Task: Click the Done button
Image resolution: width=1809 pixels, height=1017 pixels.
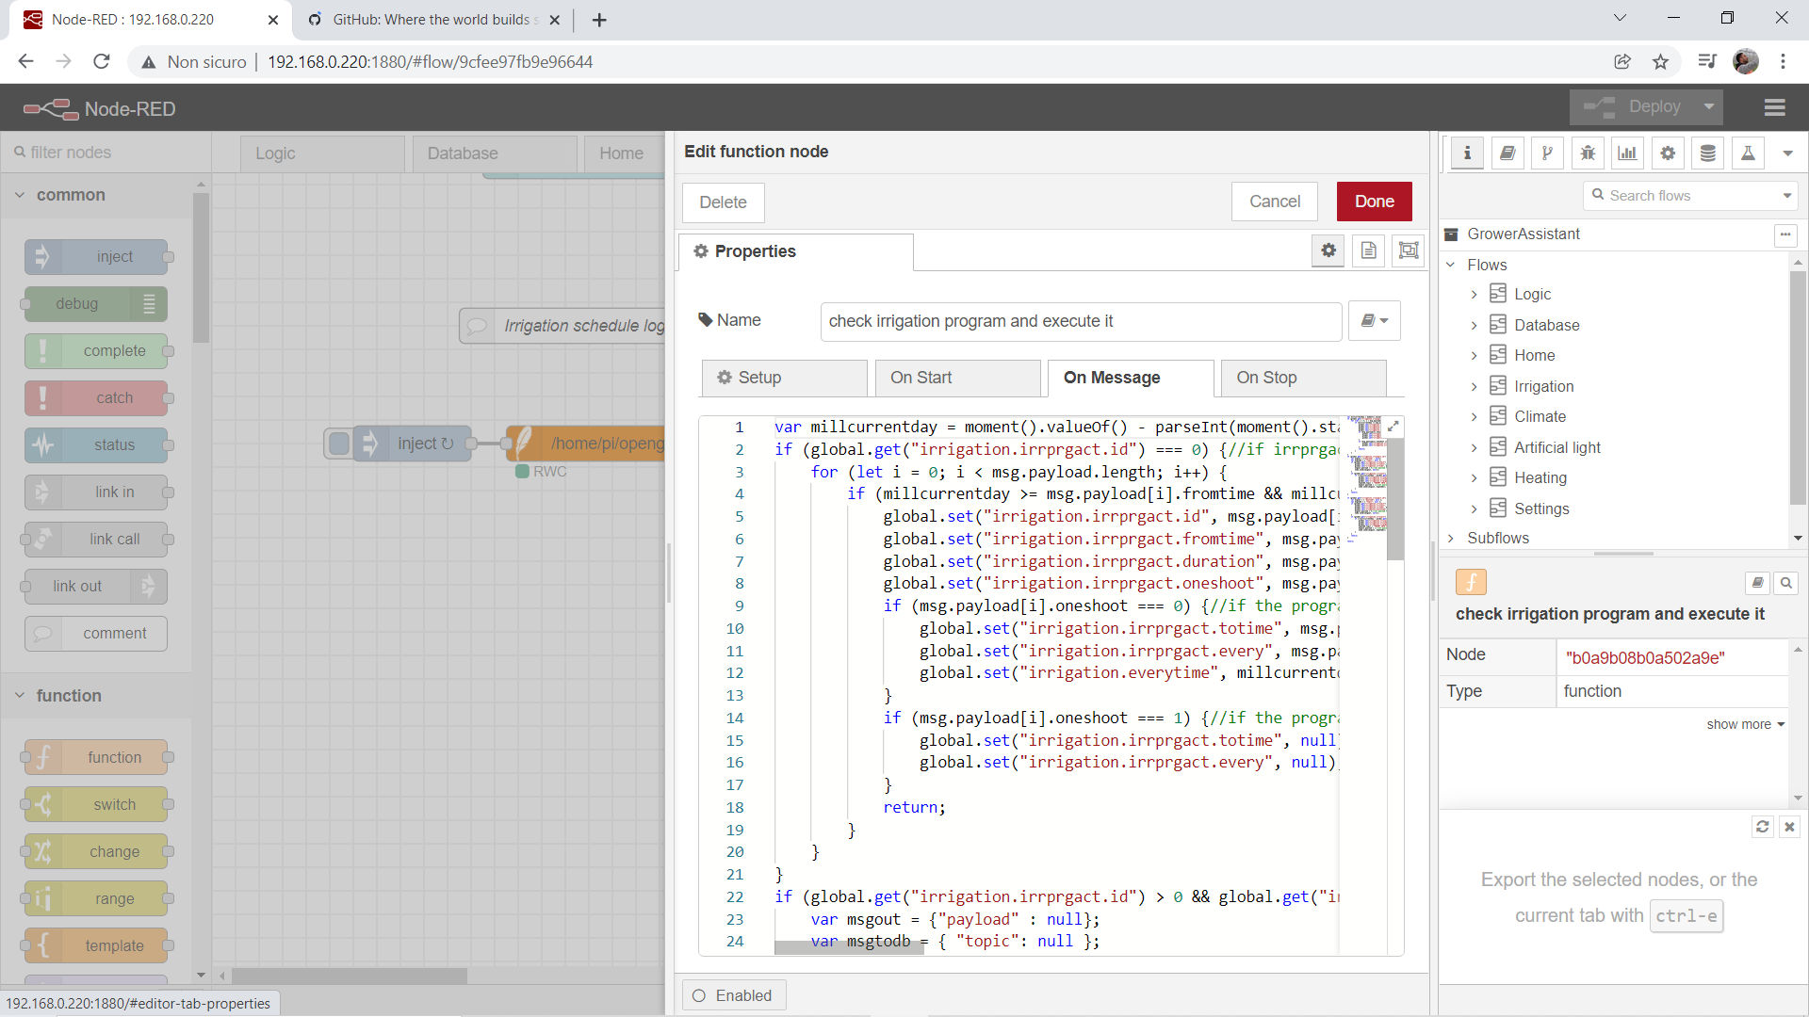Action: coord(1374,202)
